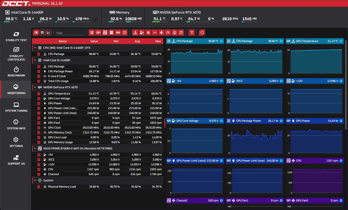Open info for +12V graph
The width and height of the screenshot is (348, 210).
pyautogui.click(x=341, y=81)
